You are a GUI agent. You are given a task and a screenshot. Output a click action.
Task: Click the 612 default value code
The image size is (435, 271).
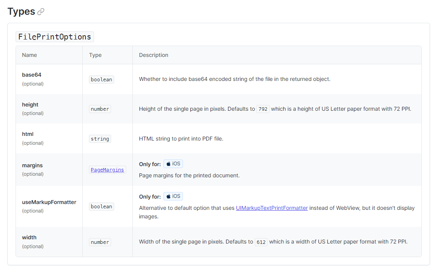pos(261,242)
